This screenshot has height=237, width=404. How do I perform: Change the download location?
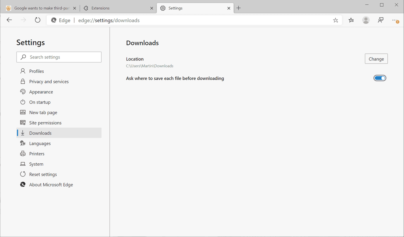click(376, 59)
